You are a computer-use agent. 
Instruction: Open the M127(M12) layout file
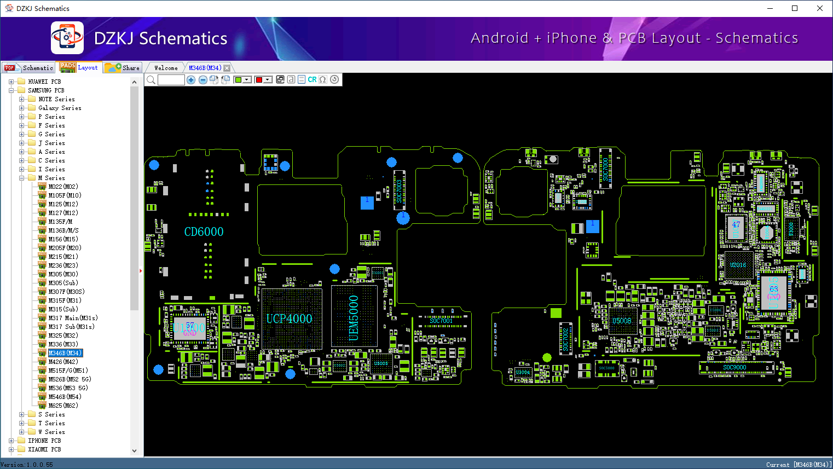(63, 213)
